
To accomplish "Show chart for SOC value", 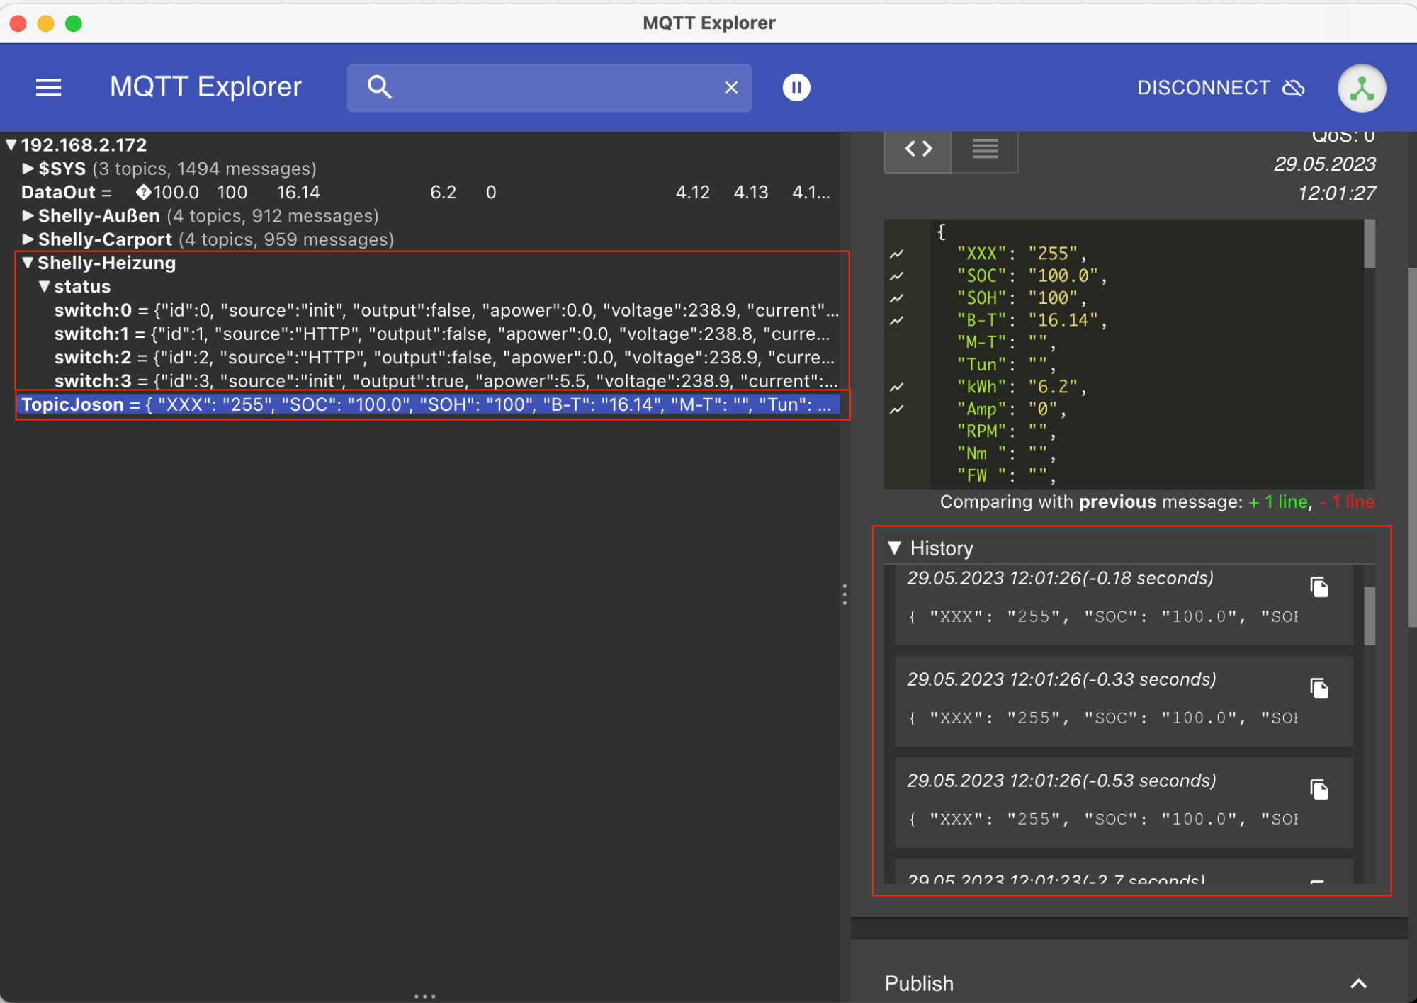I will click(x=897, y=276).
